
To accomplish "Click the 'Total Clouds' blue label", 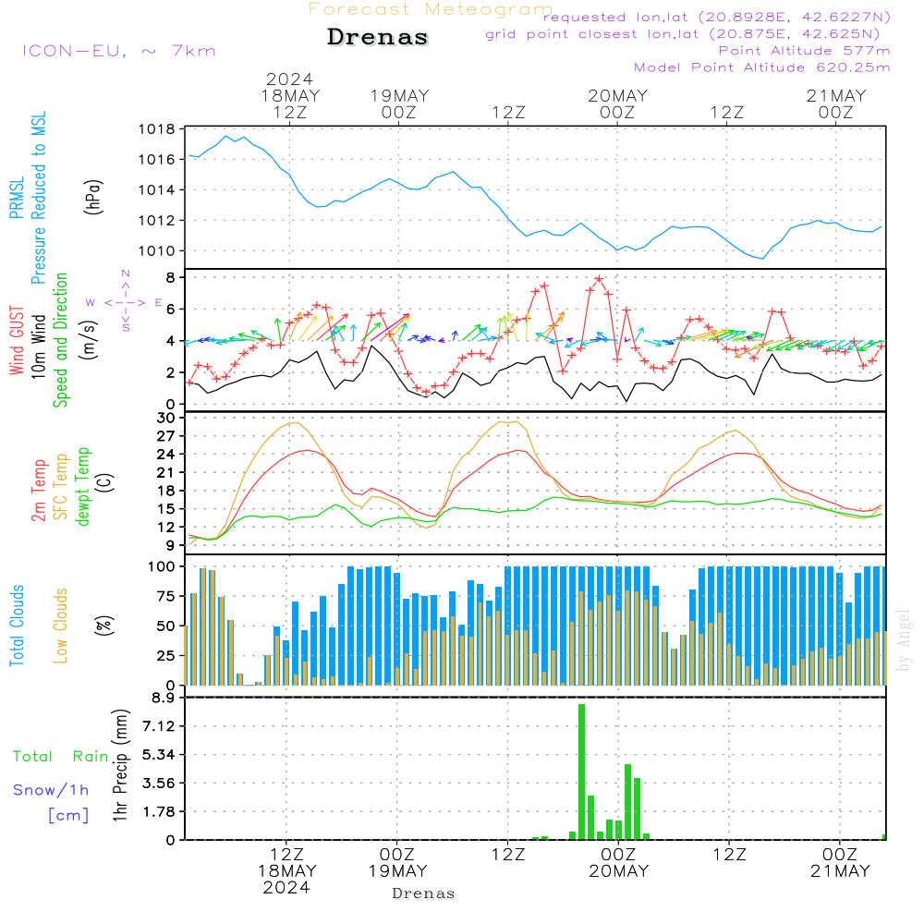I will (x=17, y=626).
